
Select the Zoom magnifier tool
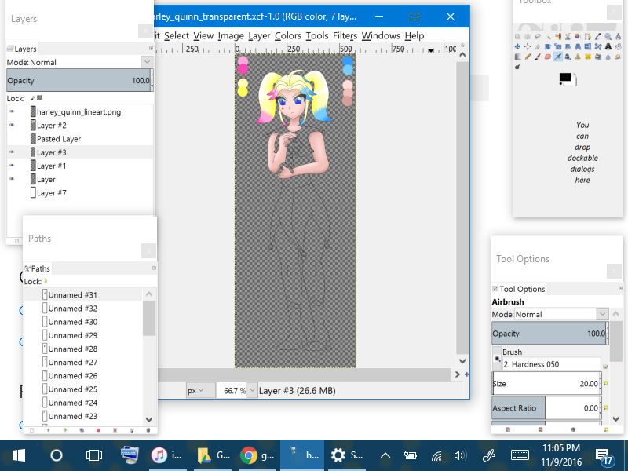click(x=608, y=36)
